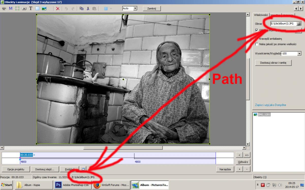
Task: Click the mask tool M icon
Action: [x=11, y=8]
